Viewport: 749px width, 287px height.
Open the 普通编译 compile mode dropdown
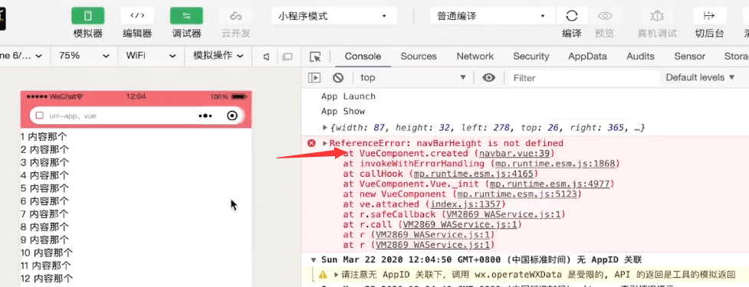tap(493, 16)
